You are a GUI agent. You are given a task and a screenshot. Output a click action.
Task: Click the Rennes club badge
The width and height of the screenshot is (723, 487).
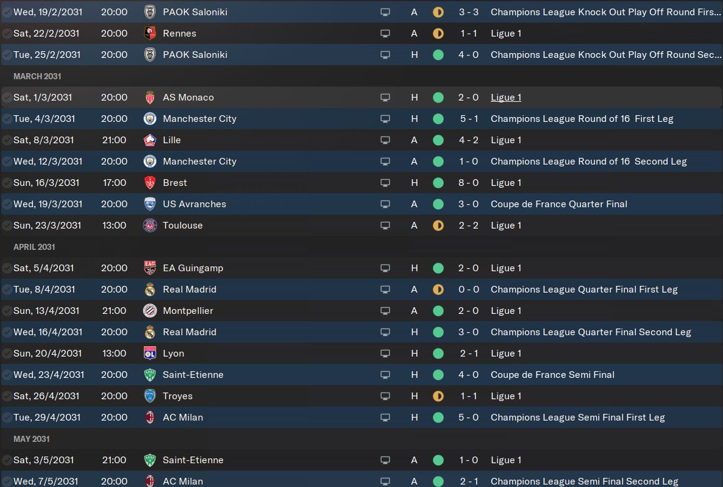150,33
